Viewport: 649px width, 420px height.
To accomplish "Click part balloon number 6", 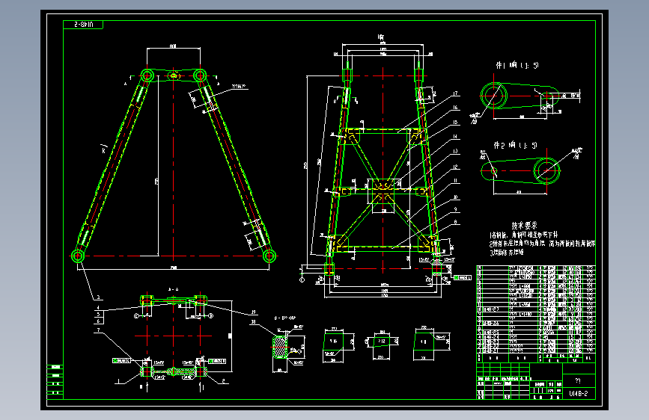I will 99,321.
